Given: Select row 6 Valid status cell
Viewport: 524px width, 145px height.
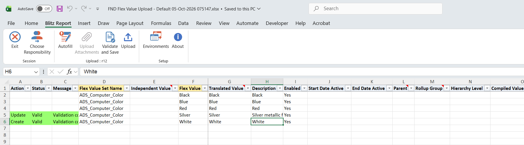Looking at the screenshot, I should pyautogui.click(x=41, y=122).
